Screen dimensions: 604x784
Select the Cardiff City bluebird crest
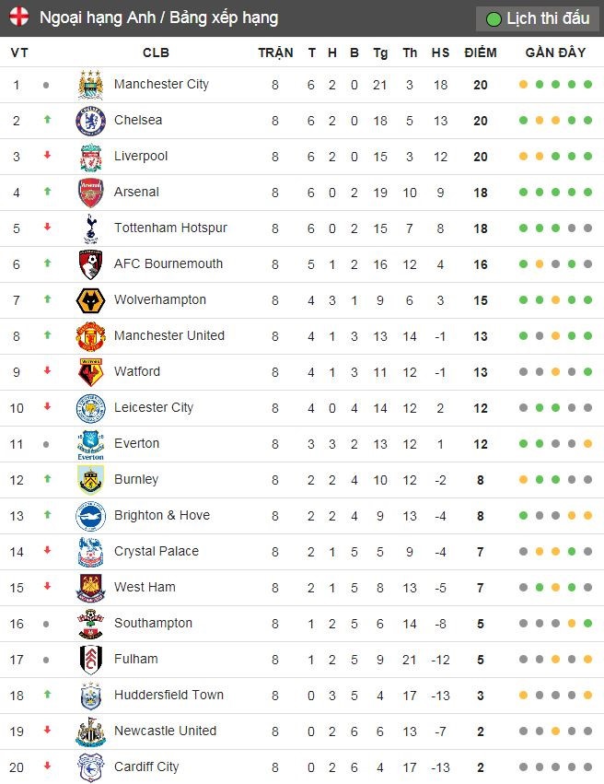[x=89, y=766]
